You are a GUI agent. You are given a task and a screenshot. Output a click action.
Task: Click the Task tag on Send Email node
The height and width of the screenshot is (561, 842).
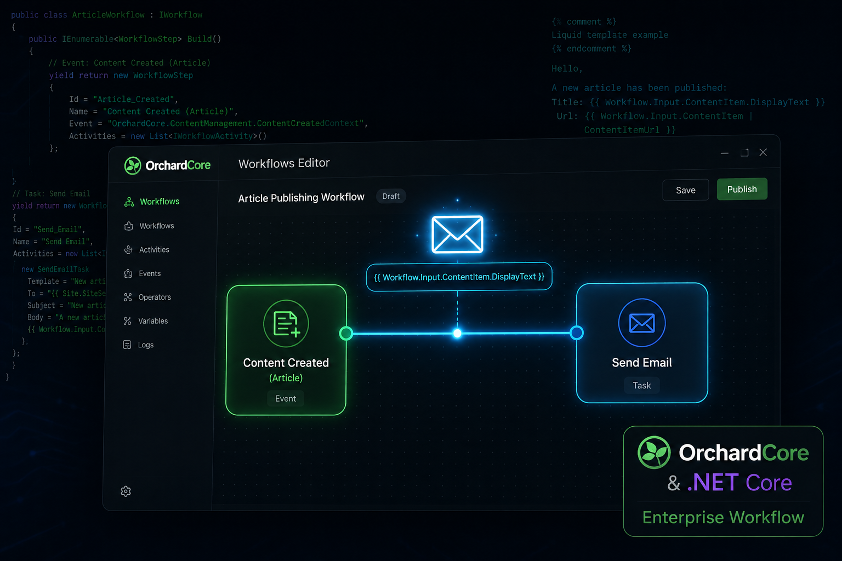coord(642,385)
